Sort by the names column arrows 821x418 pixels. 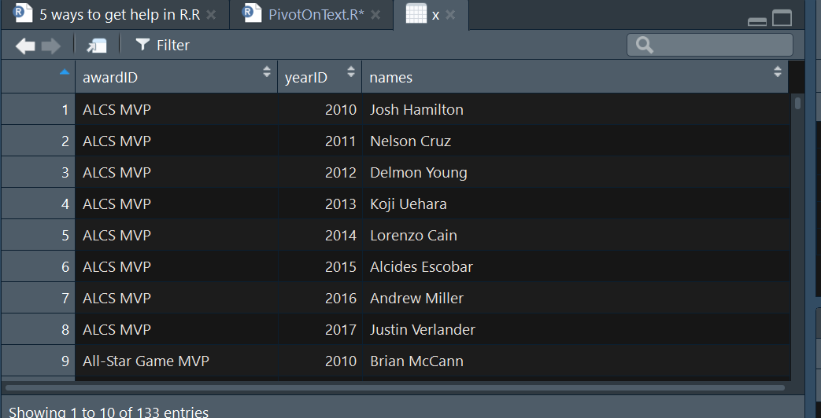[778, 72]
